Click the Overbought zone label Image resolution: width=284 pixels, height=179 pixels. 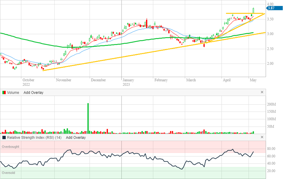point(10,147)
